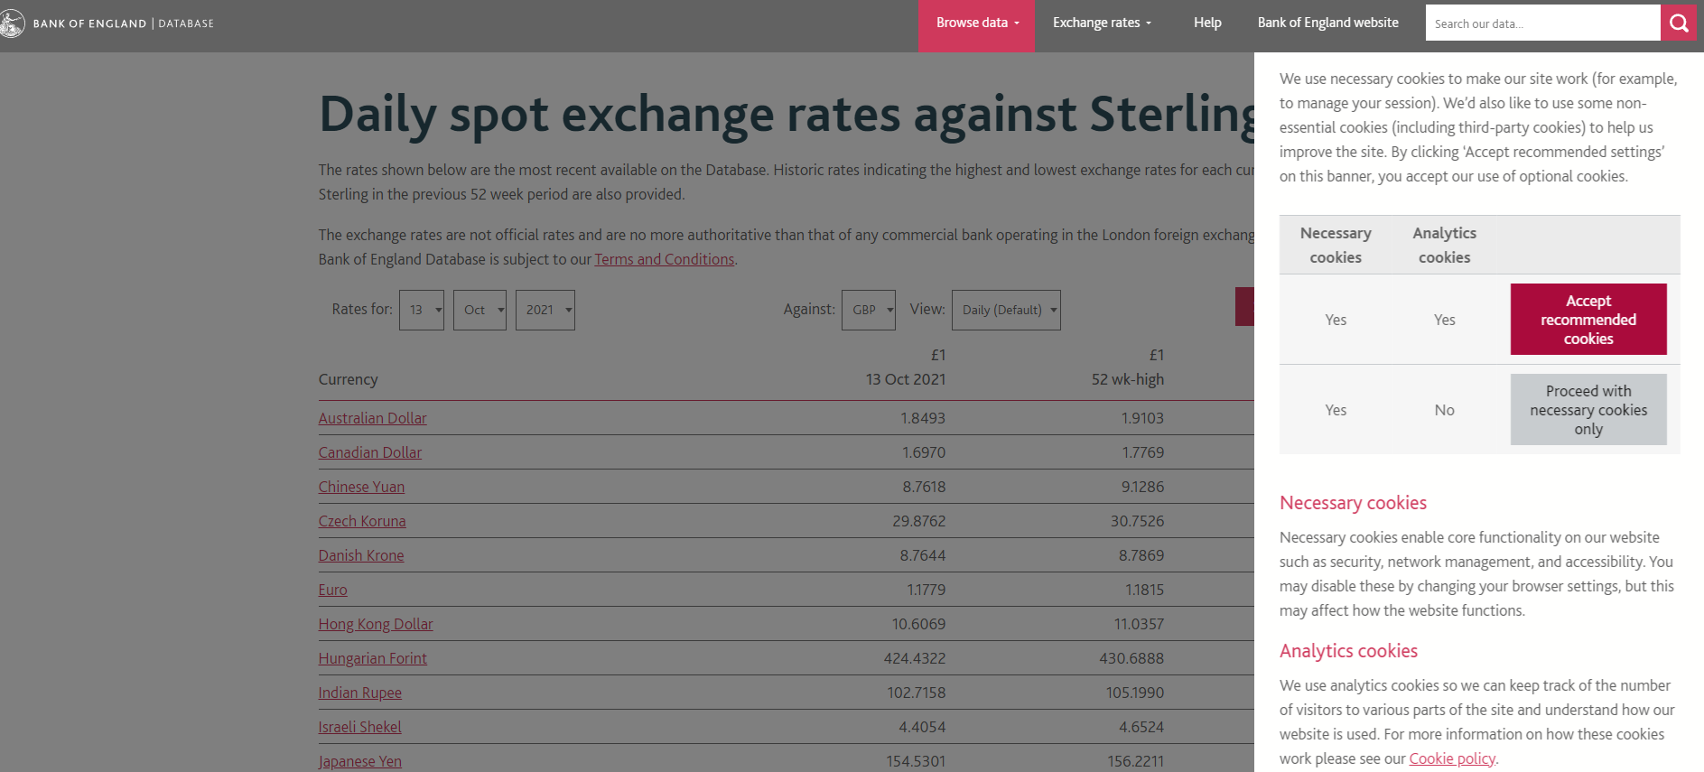Click the magnifier search button
The width and height of the screenshot is (1704, 772).
pos(1679,23)
